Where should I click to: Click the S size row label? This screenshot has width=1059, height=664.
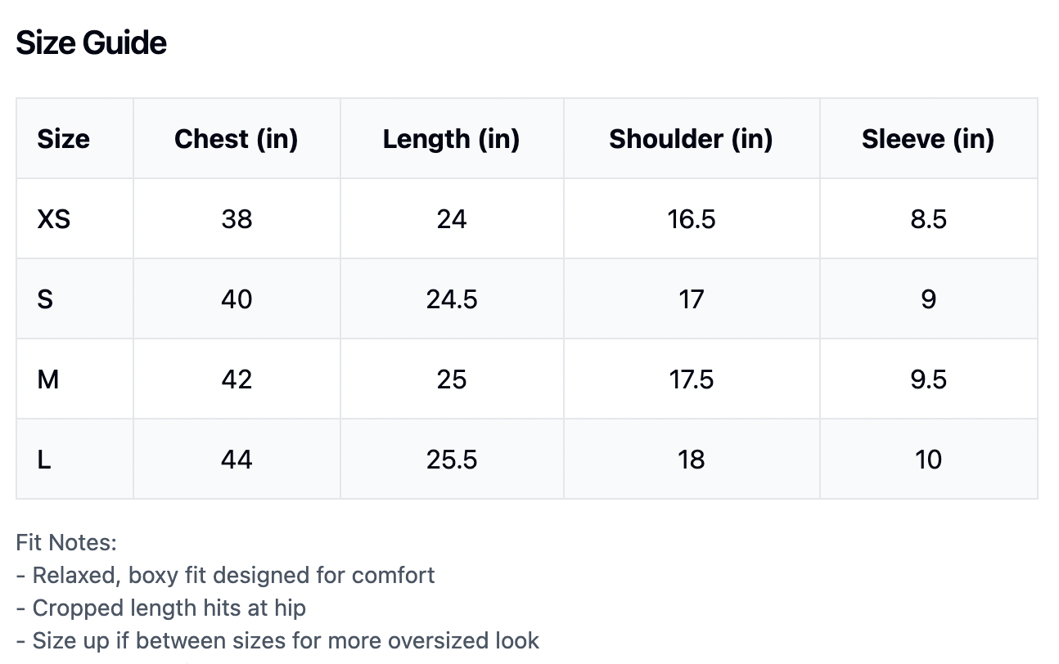45,299
